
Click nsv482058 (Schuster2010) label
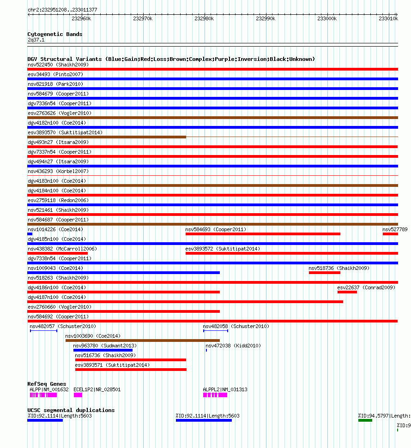point(236,327)
